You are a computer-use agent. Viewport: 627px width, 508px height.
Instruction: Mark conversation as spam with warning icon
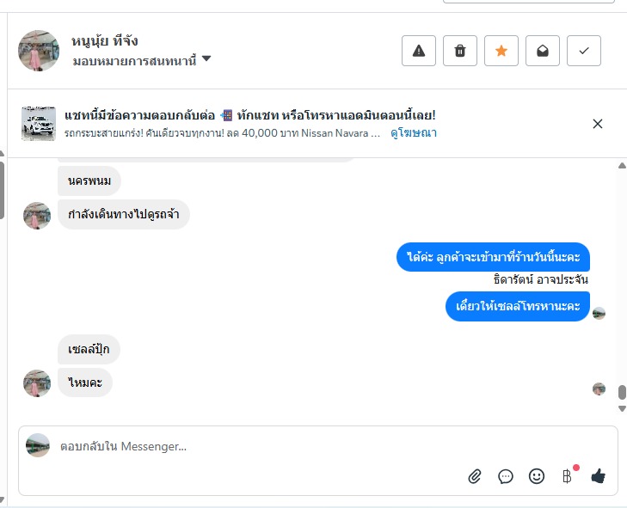(x=419, y=51)
